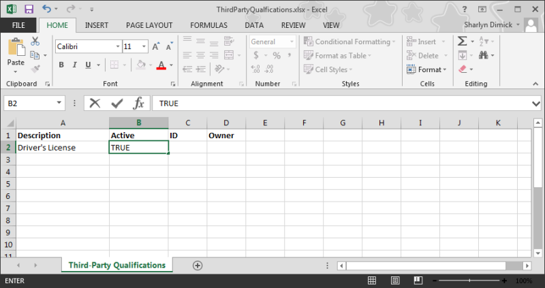Toggle Bold formatting

pos(61,65)
